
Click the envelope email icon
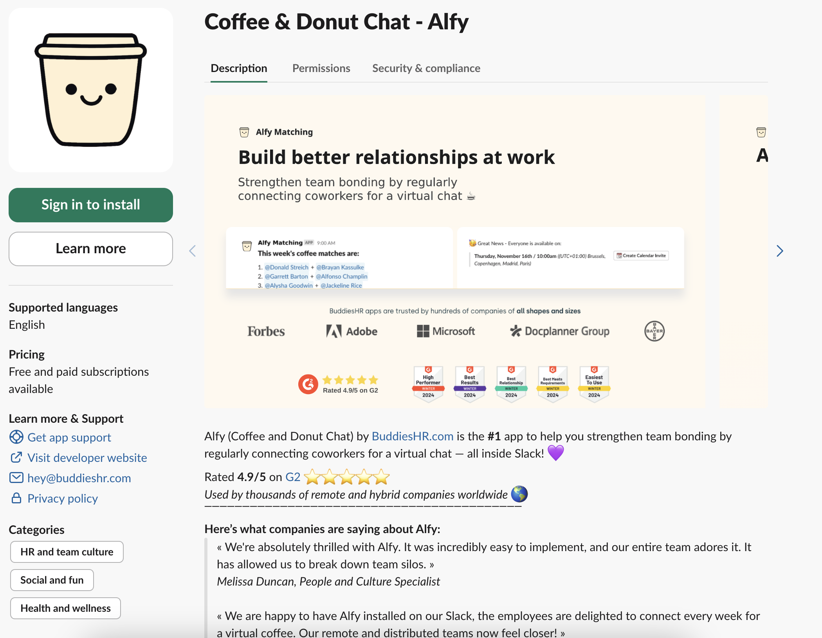[x=16, y=478]
